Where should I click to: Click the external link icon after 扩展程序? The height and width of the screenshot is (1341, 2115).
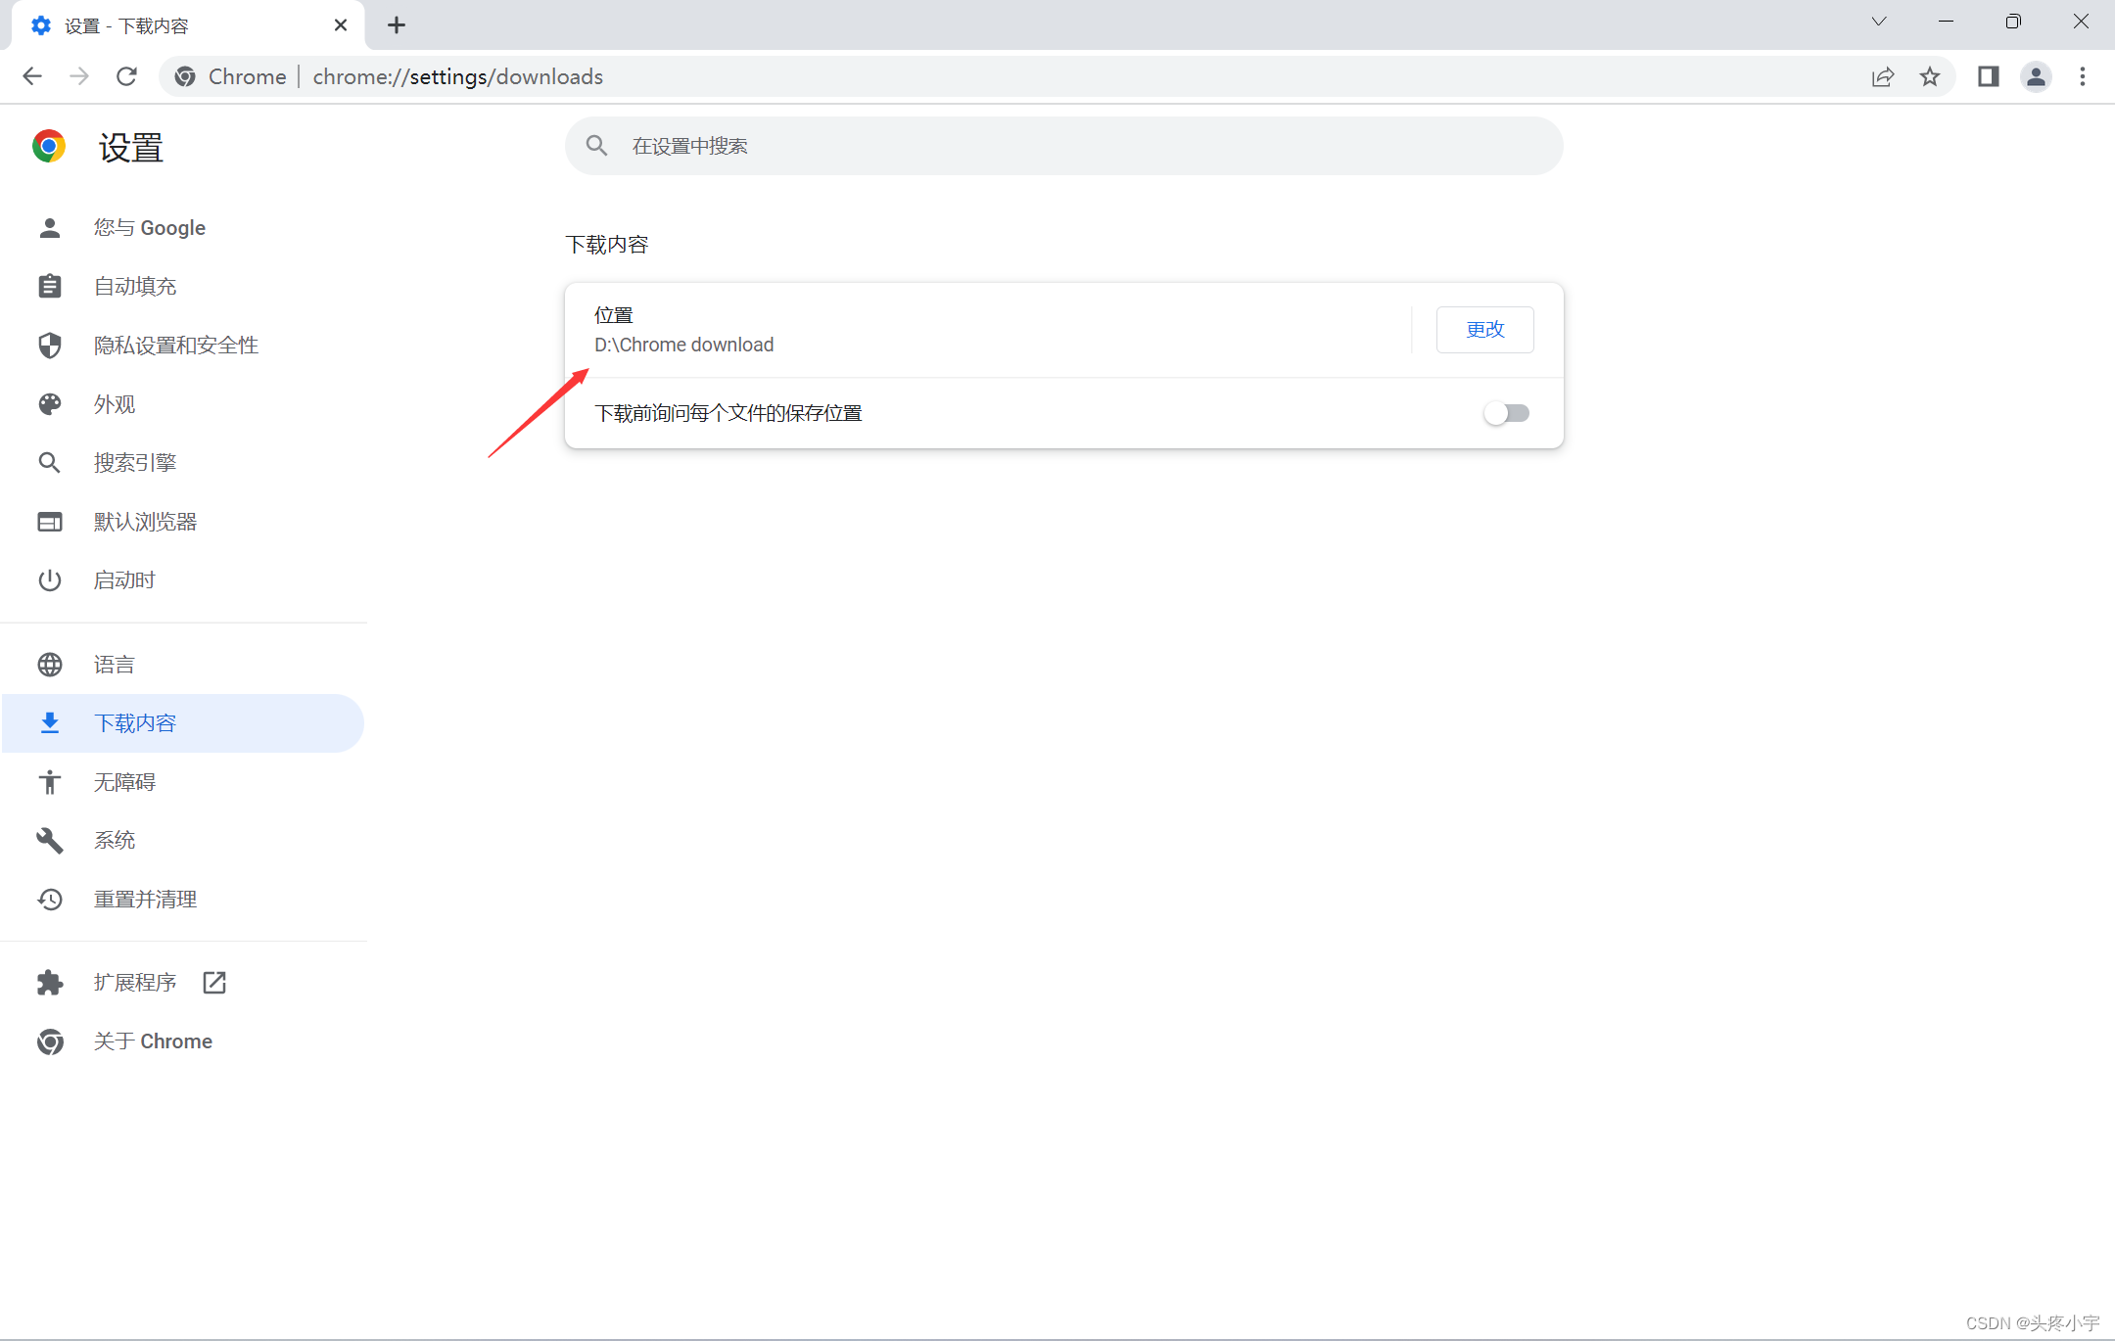pyautogui.click(x=214, y=983)
